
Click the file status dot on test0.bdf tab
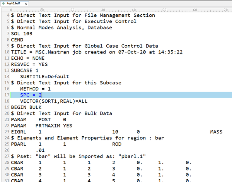(3, 3)
